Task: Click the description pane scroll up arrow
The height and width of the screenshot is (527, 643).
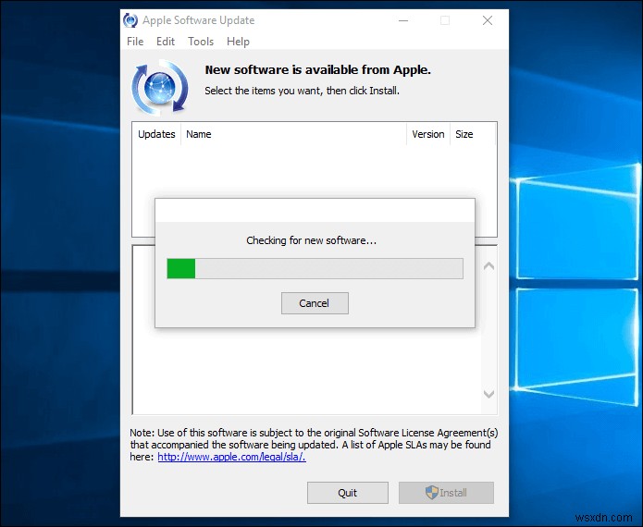Action: click(488, 266)
